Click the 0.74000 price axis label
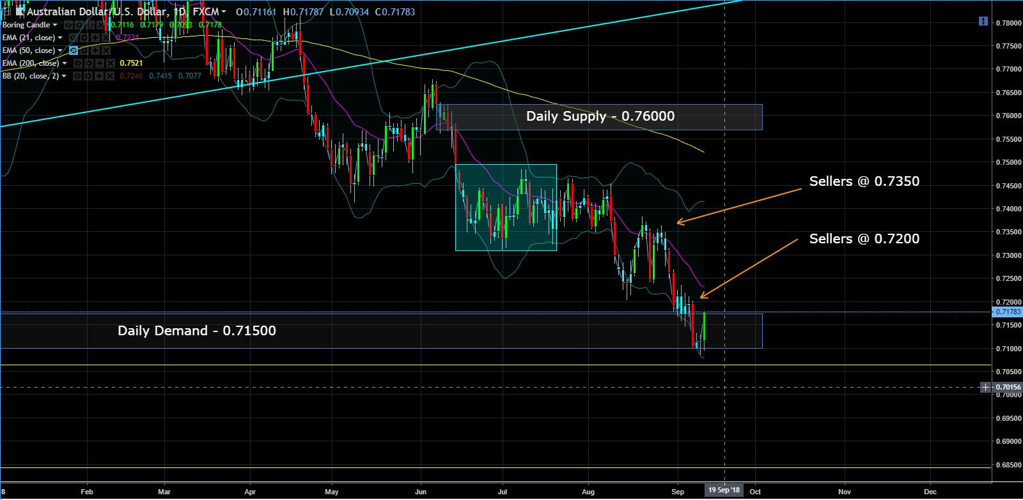This screenshot has width=1023, height=500. coord(1008,209)
